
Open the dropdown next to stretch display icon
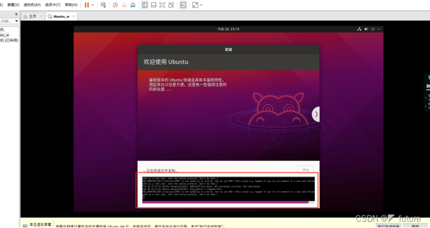tap(201, 5)
